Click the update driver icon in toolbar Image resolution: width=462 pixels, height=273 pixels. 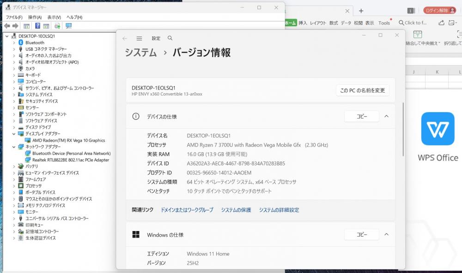coord(57,26)
